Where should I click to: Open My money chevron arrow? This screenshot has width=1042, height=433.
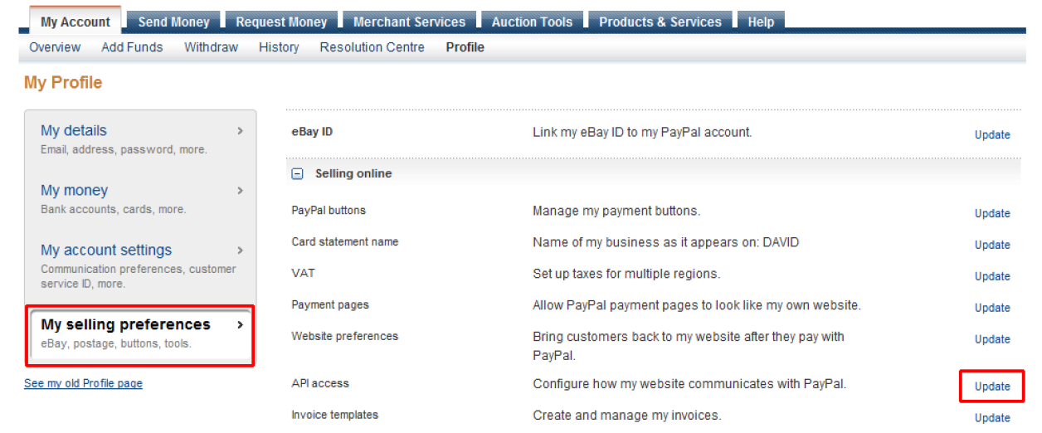[241, 190]
